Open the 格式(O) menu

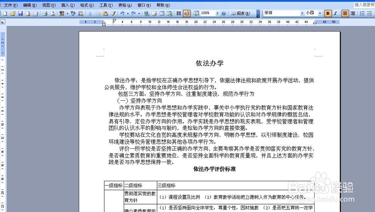[87, 5]
